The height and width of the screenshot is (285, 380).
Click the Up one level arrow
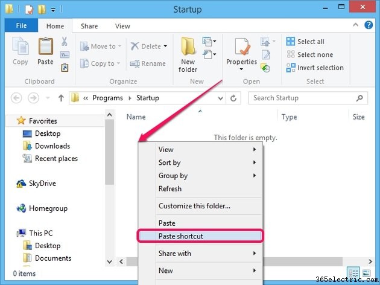coord(61,98)
